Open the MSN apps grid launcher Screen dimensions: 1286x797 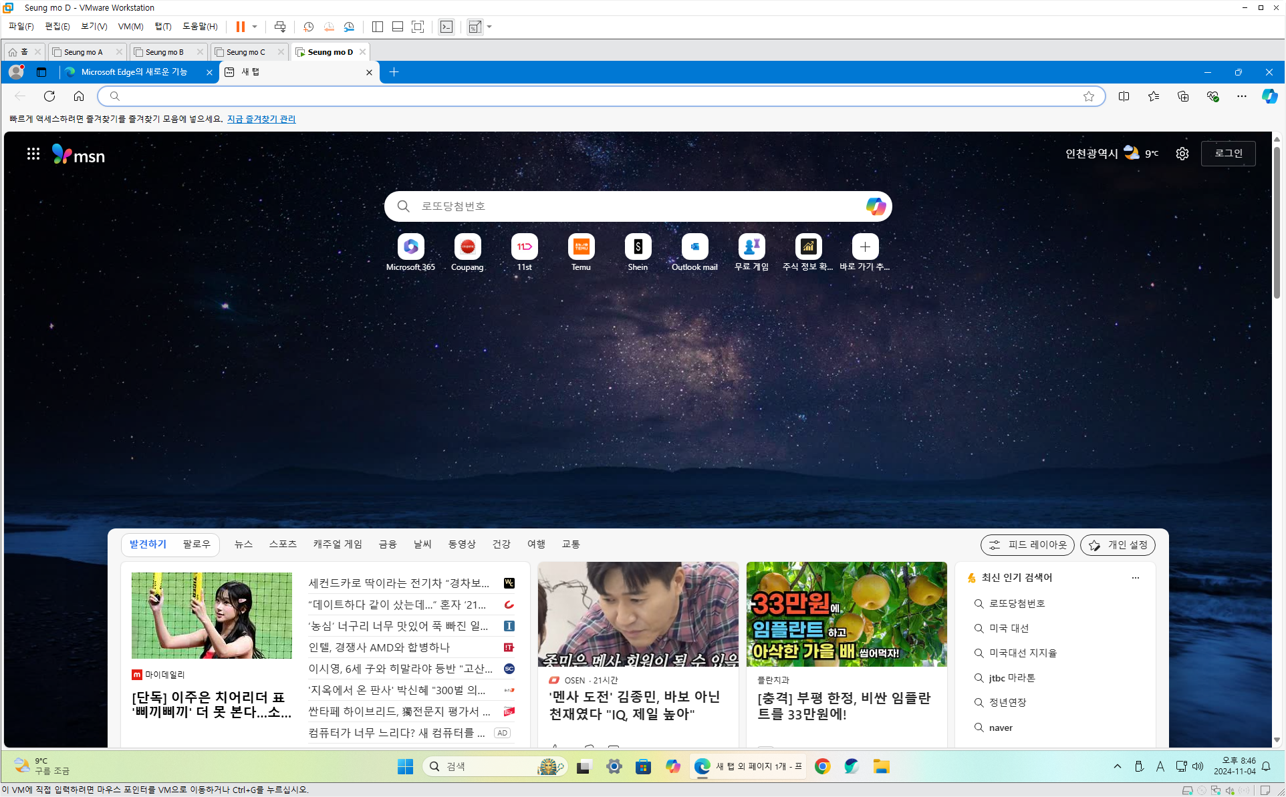(33, 154)
